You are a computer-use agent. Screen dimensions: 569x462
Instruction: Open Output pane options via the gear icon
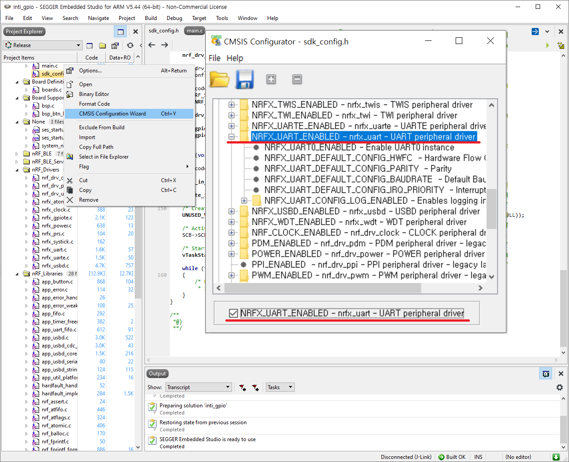pos(559,387)
